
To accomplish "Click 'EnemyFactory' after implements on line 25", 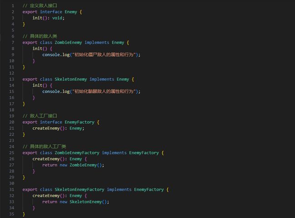I will (144, 153).
